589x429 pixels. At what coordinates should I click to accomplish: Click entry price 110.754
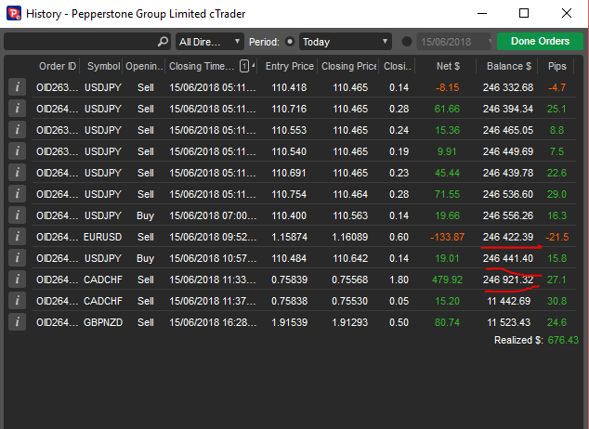click(289, 194)
